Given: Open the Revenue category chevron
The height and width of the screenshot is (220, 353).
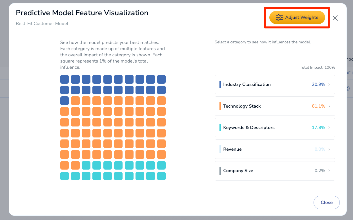Looking at the screenshot, I should [x=329, y=149].
